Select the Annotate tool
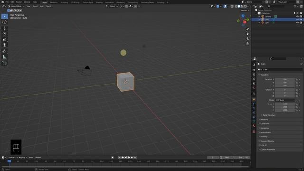This screenshot has height=171, width=304. (x=4, y=51)
